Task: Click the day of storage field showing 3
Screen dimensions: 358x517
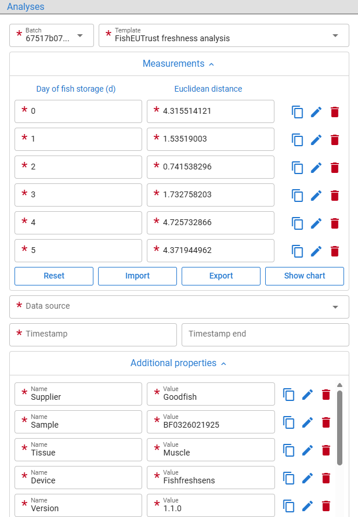Action: (x=78, y=195)
